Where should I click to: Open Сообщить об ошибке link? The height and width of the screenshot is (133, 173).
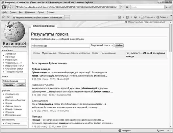point(12,96)
